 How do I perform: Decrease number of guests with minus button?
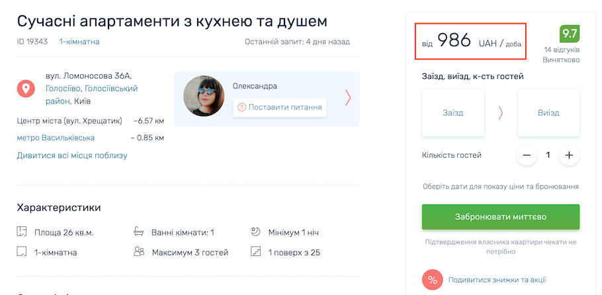527,155
